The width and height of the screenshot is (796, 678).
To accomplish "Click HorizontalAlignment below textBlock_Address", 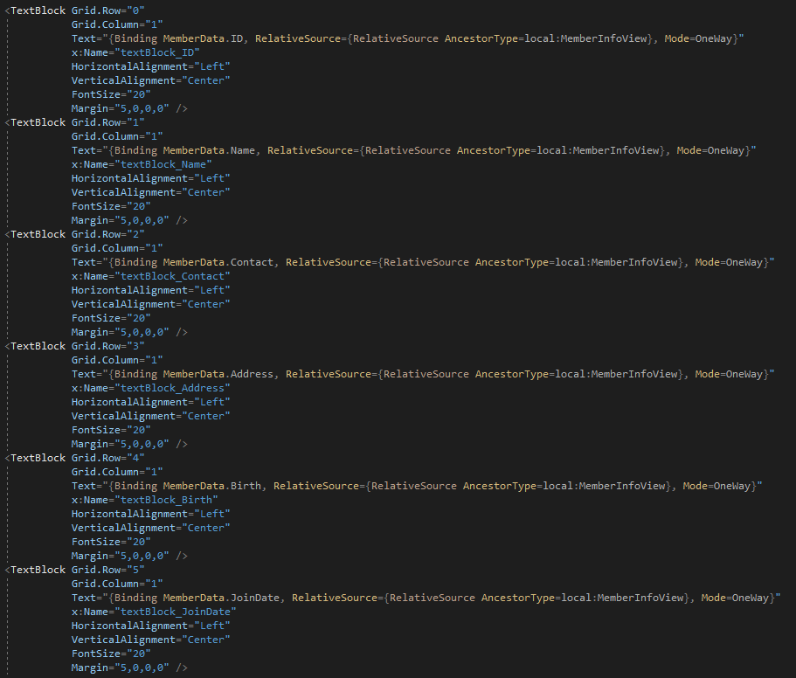I will [129, 402].
